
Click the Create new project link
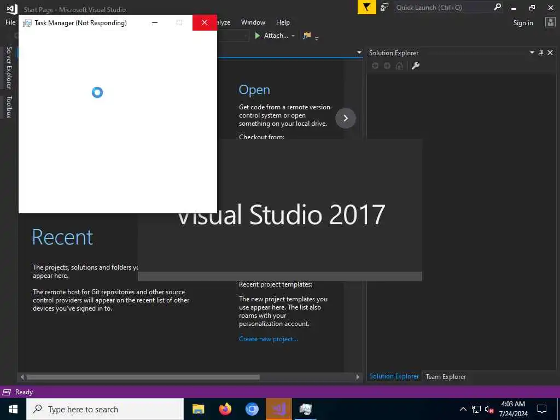click(x=268, y=339)
